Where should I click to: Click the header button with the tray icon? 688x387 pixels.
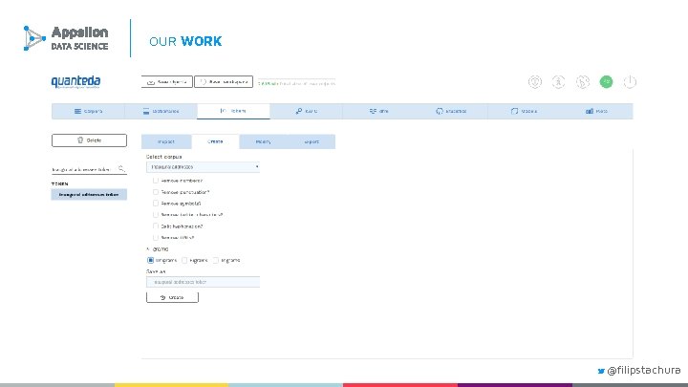(166, 82)
